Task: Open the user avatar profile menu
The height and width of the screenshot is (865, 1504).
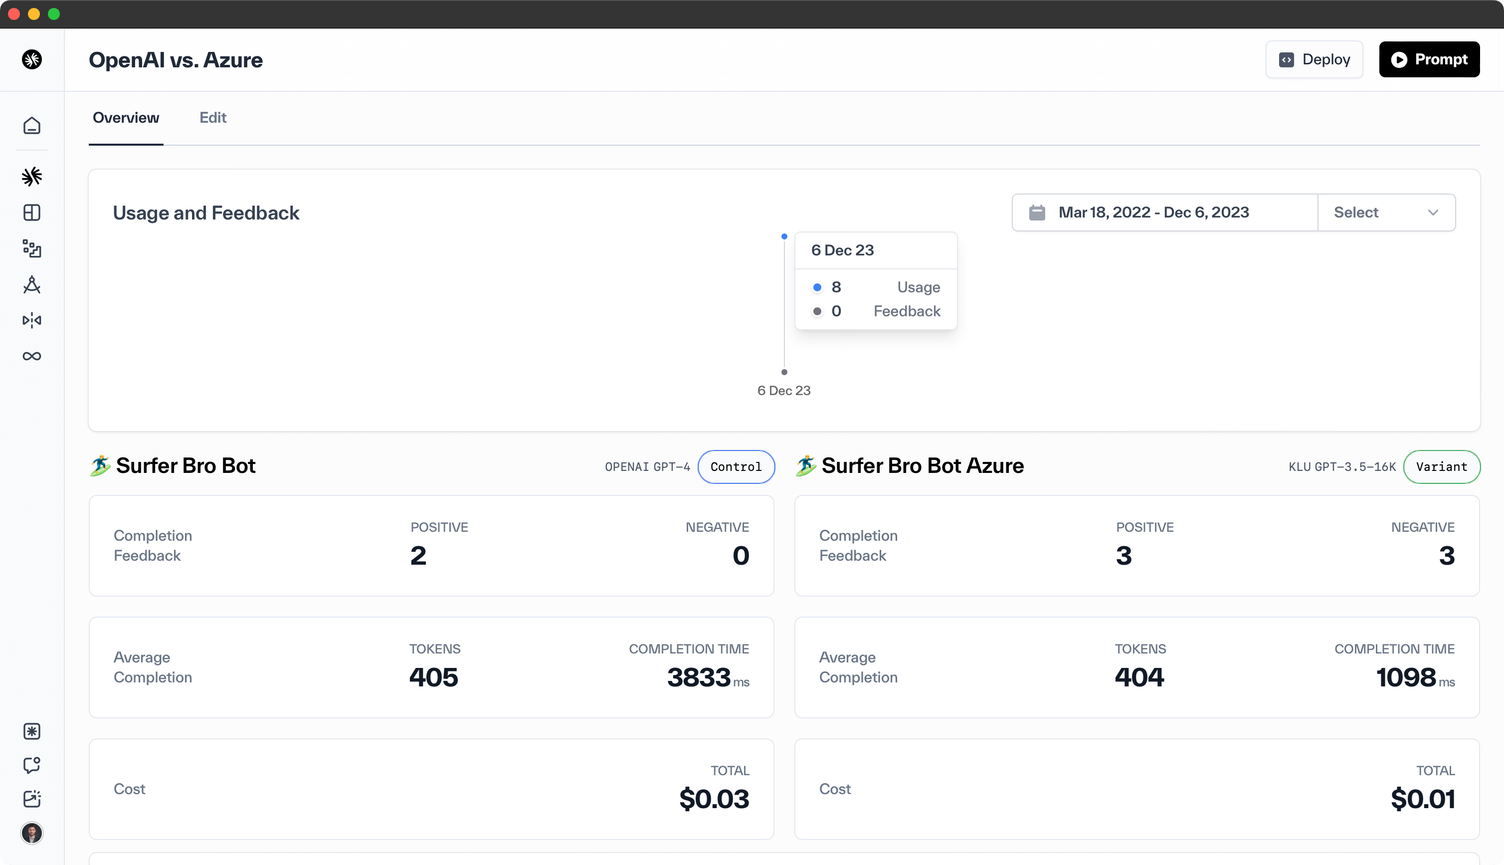Action: point(32,833)
